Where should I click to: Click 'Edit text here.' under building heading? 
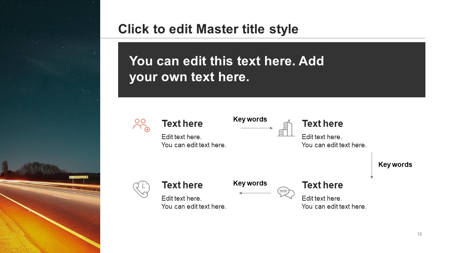coord(322,137)
